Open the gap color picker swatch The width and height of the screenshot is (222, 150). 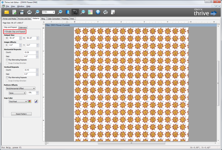30,101
